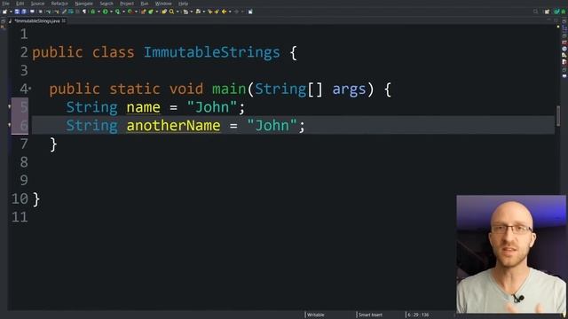Open the File menu
568x319 pixels.
point(5,4)
